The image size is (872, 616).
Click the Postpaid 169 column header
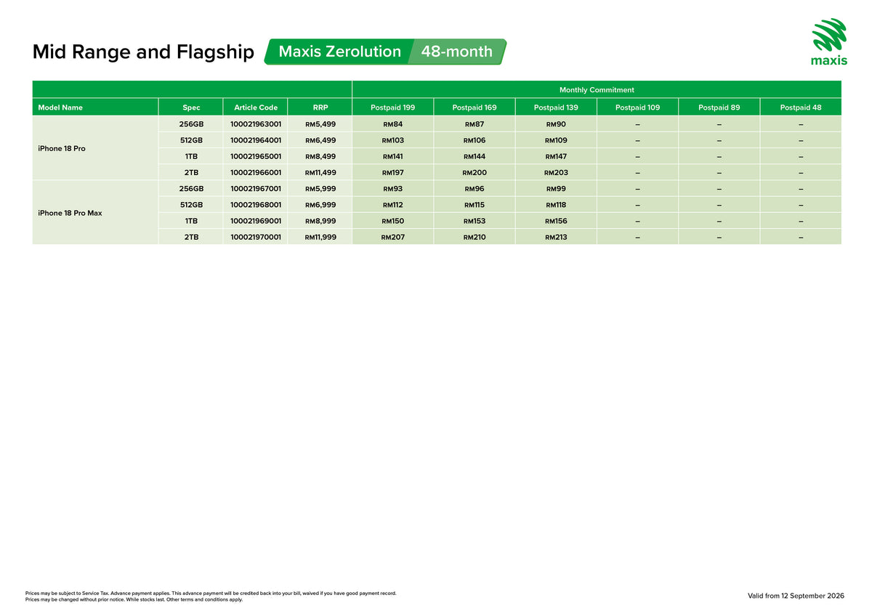click(x=475, y=108)
